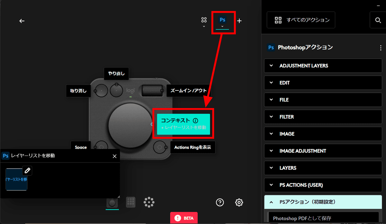The height and width of the screenshot is (224, 386).
Task: Open the Photoshop profile via the Ps icon
Action: pos(222,20)
